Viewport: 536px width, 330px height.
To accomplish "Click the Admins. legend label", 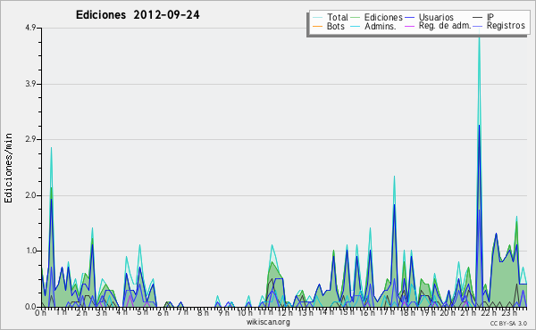I will tap(381, 26).
